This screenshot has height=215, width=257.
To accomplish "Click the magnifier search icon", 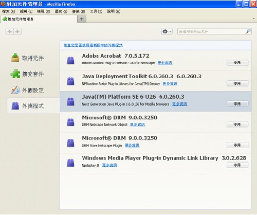I will [x=248, y=31].
